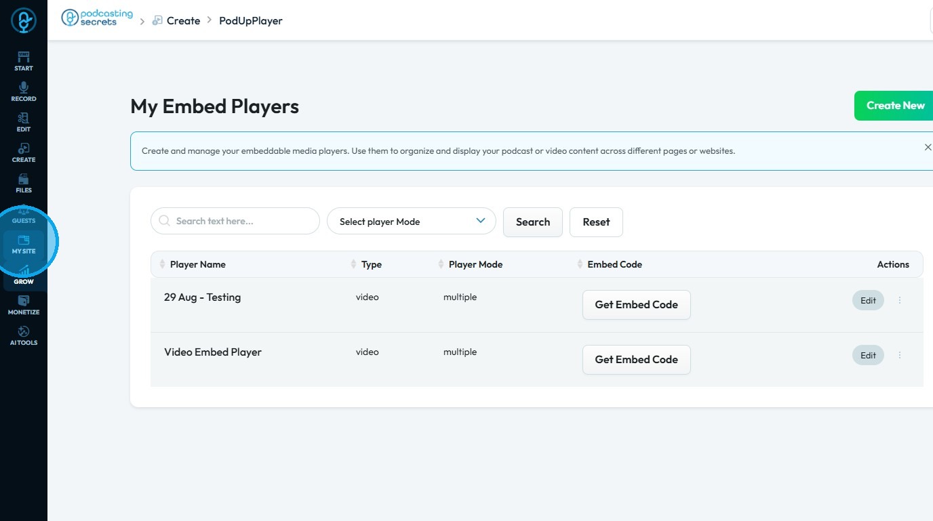Open the My Site section

24,244
